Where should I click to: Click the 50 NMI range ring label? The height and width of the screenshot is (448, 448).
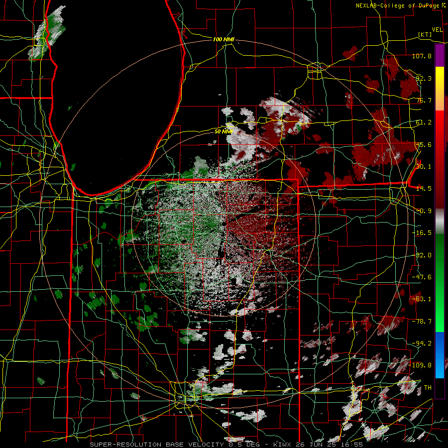[x=224, y=131]
